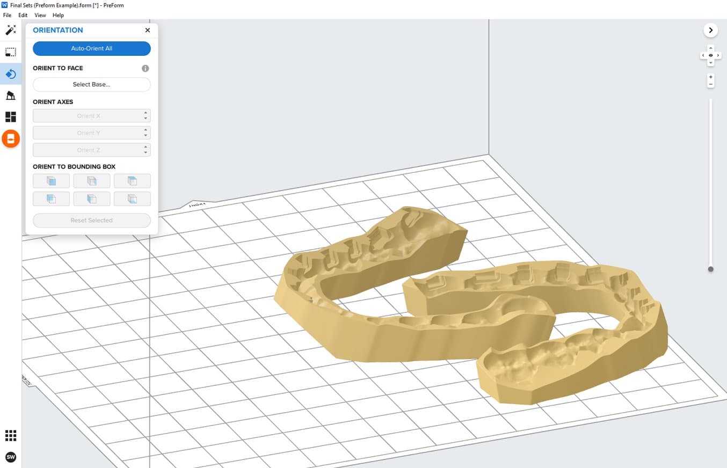Open the Supports tool in the sidebar

click(x=11, y=96)
